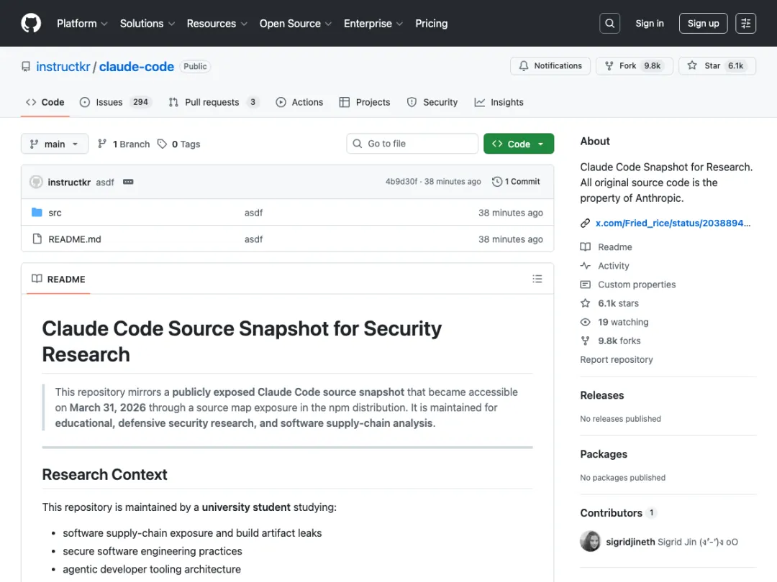Click the Go to file search field

click(412, 144)
